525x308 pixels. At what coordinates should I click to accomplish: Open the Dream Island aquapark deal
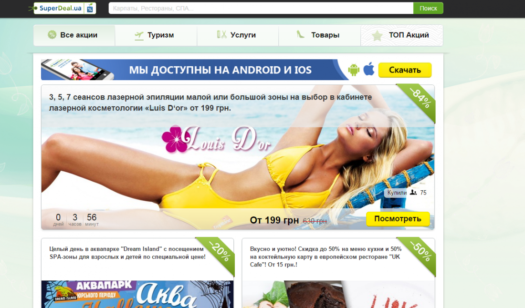[127, 253]
